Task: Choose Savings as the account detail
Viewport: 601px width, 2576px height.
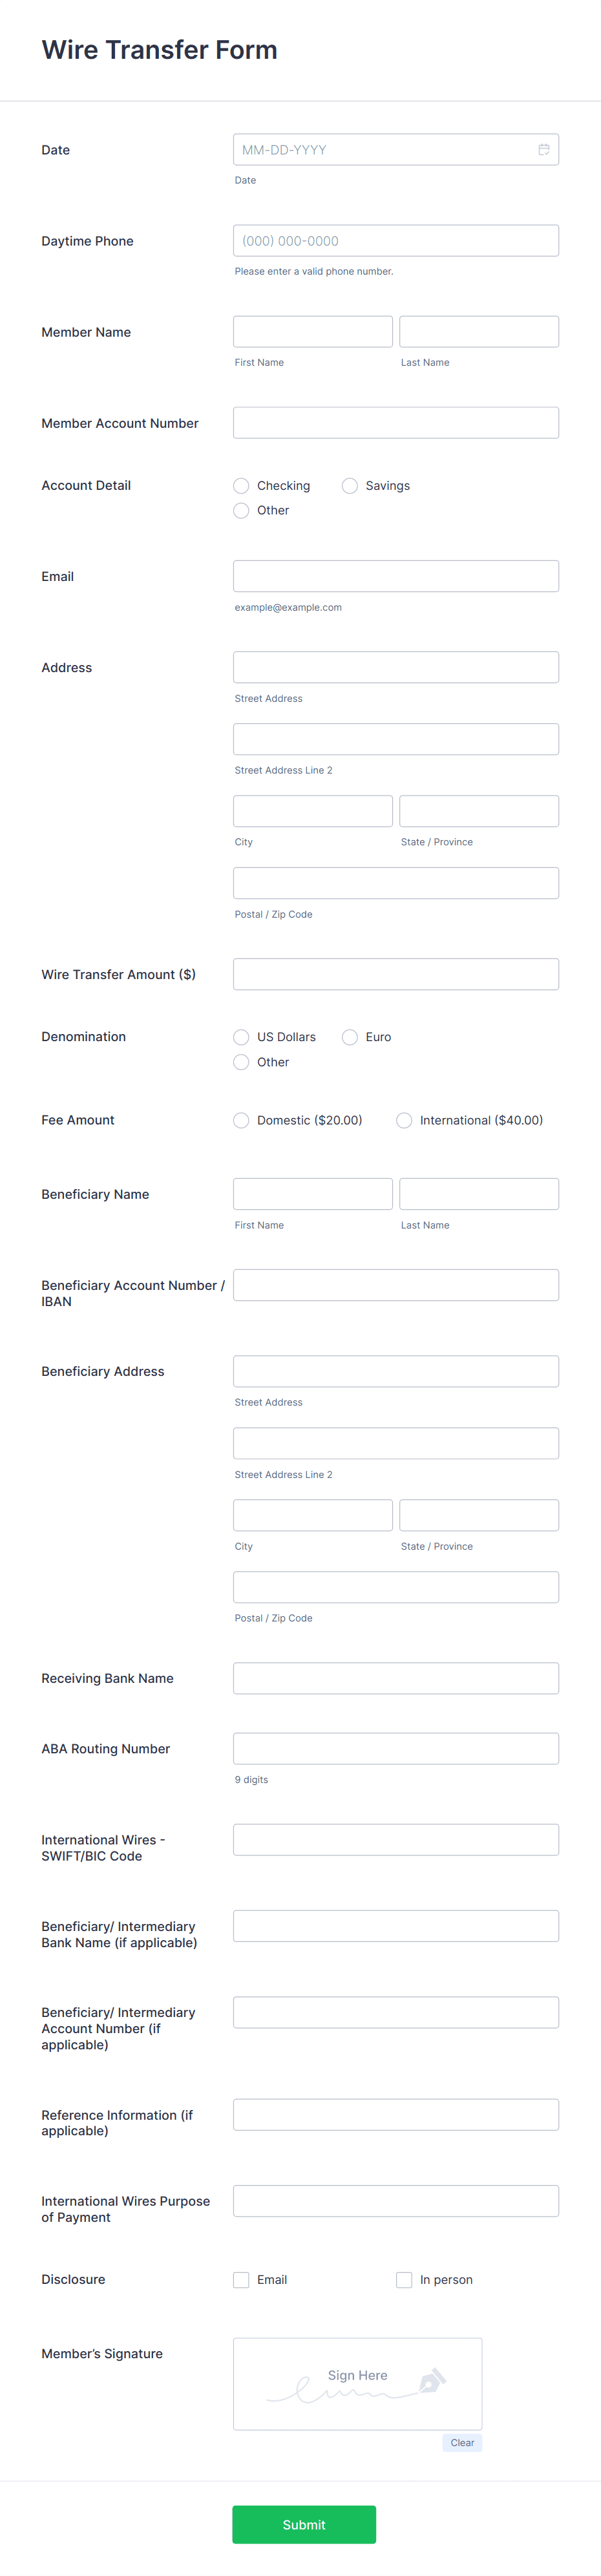Action: 350,485
